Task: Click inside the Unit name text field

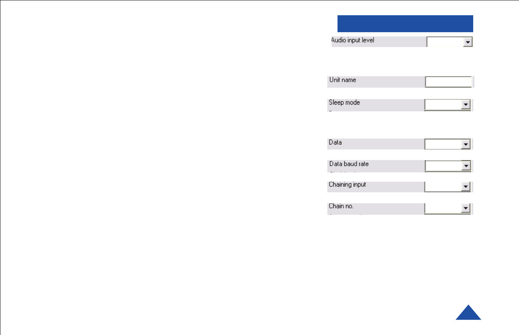Action: pyautogui.click(x=448, y=82)
